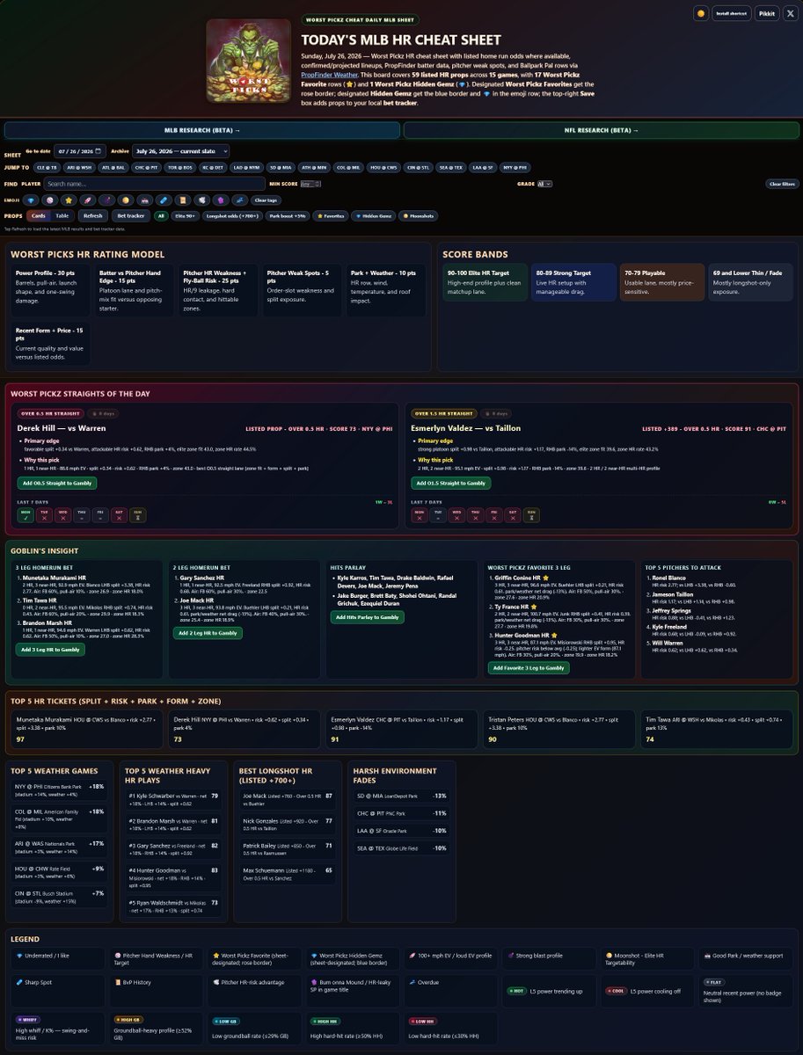Open the X social link icon
Viewport: 803px width, 1055px height.
tap(790, 14)
